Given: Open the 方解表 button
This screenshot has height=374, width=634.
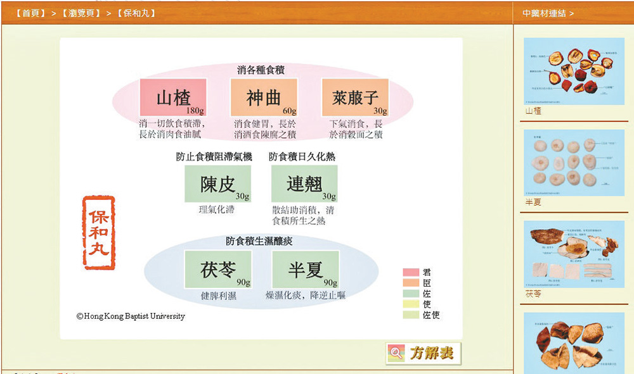Looking at the screenshot, I should [424, 353].
